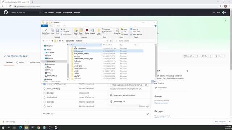Open repository Code tab

tap(9, 62)
